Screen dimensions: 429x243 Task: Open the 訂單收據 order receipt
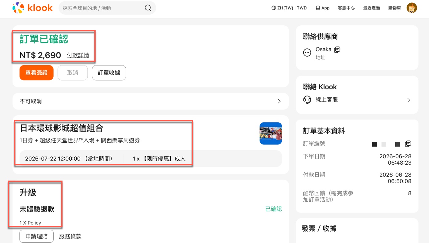[x=109, y=73]
